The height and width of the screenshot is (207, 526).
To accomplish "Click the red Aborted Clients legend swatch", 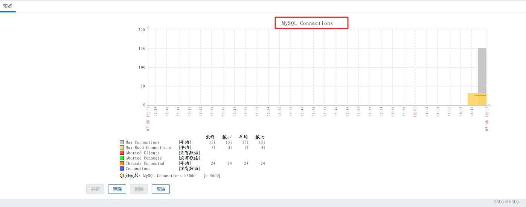I will [122, 153].
